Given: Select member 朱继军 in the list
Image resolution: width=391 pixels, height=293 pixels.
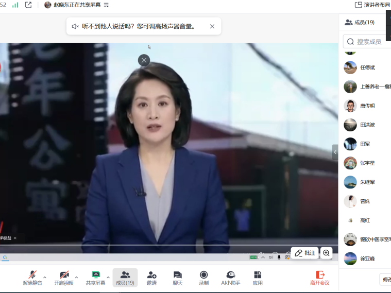Looking at the screenshot, I should (366, 182).
